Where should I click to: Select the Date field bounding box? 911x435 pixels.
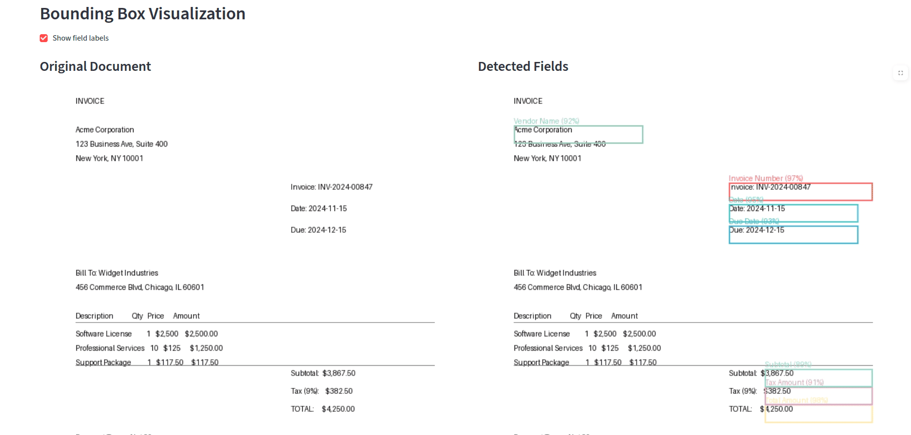[x=793, y=213]
